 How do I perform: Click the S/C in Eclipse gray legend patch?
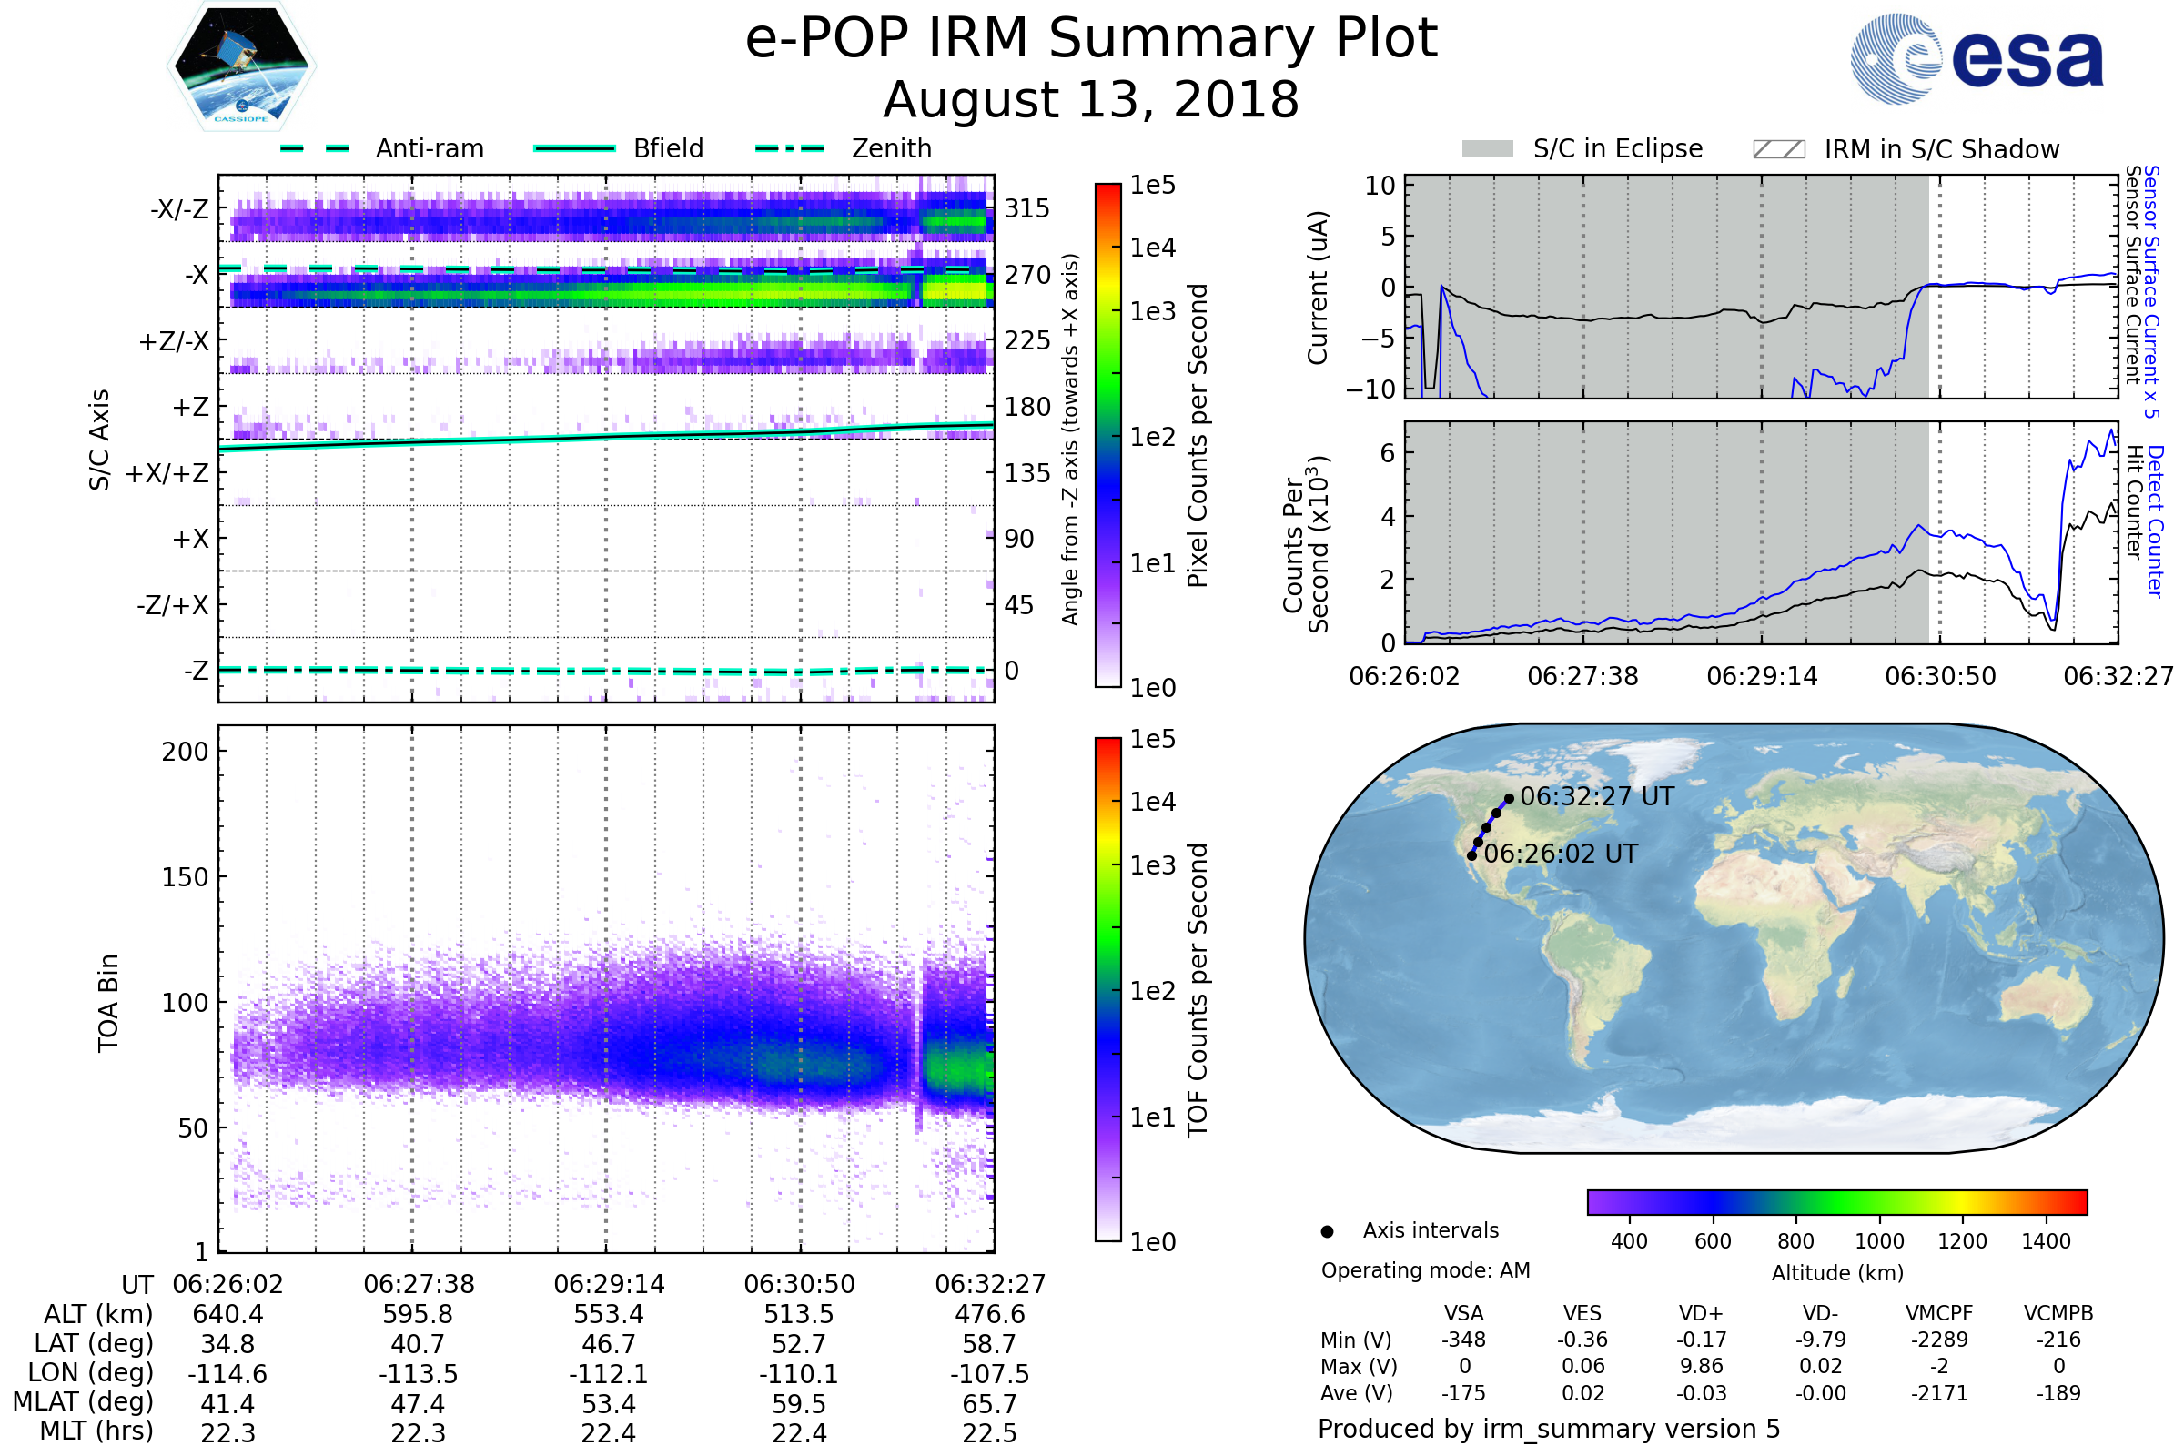pos(1487,149)
